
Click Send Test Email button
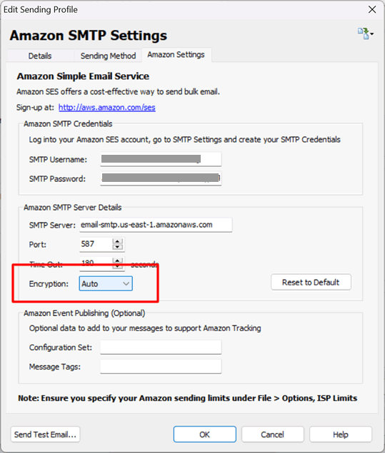coord(46,434)
